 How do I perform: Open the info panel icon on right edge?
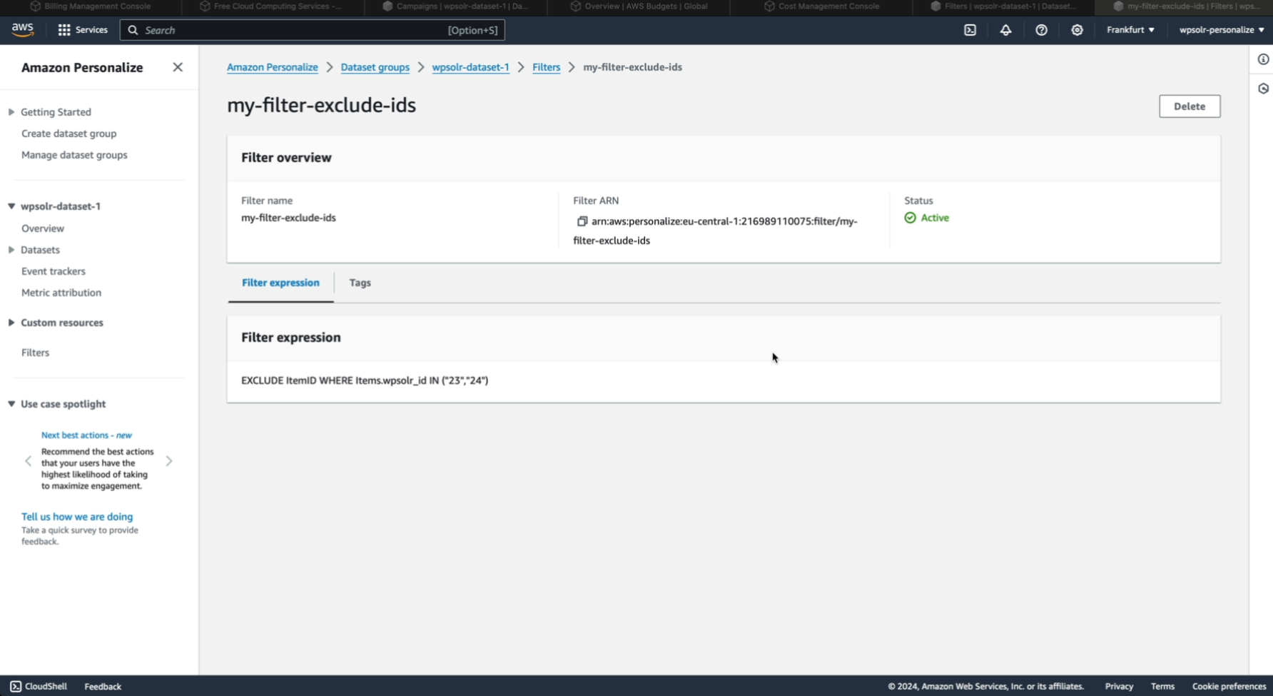click(1263, 59)
